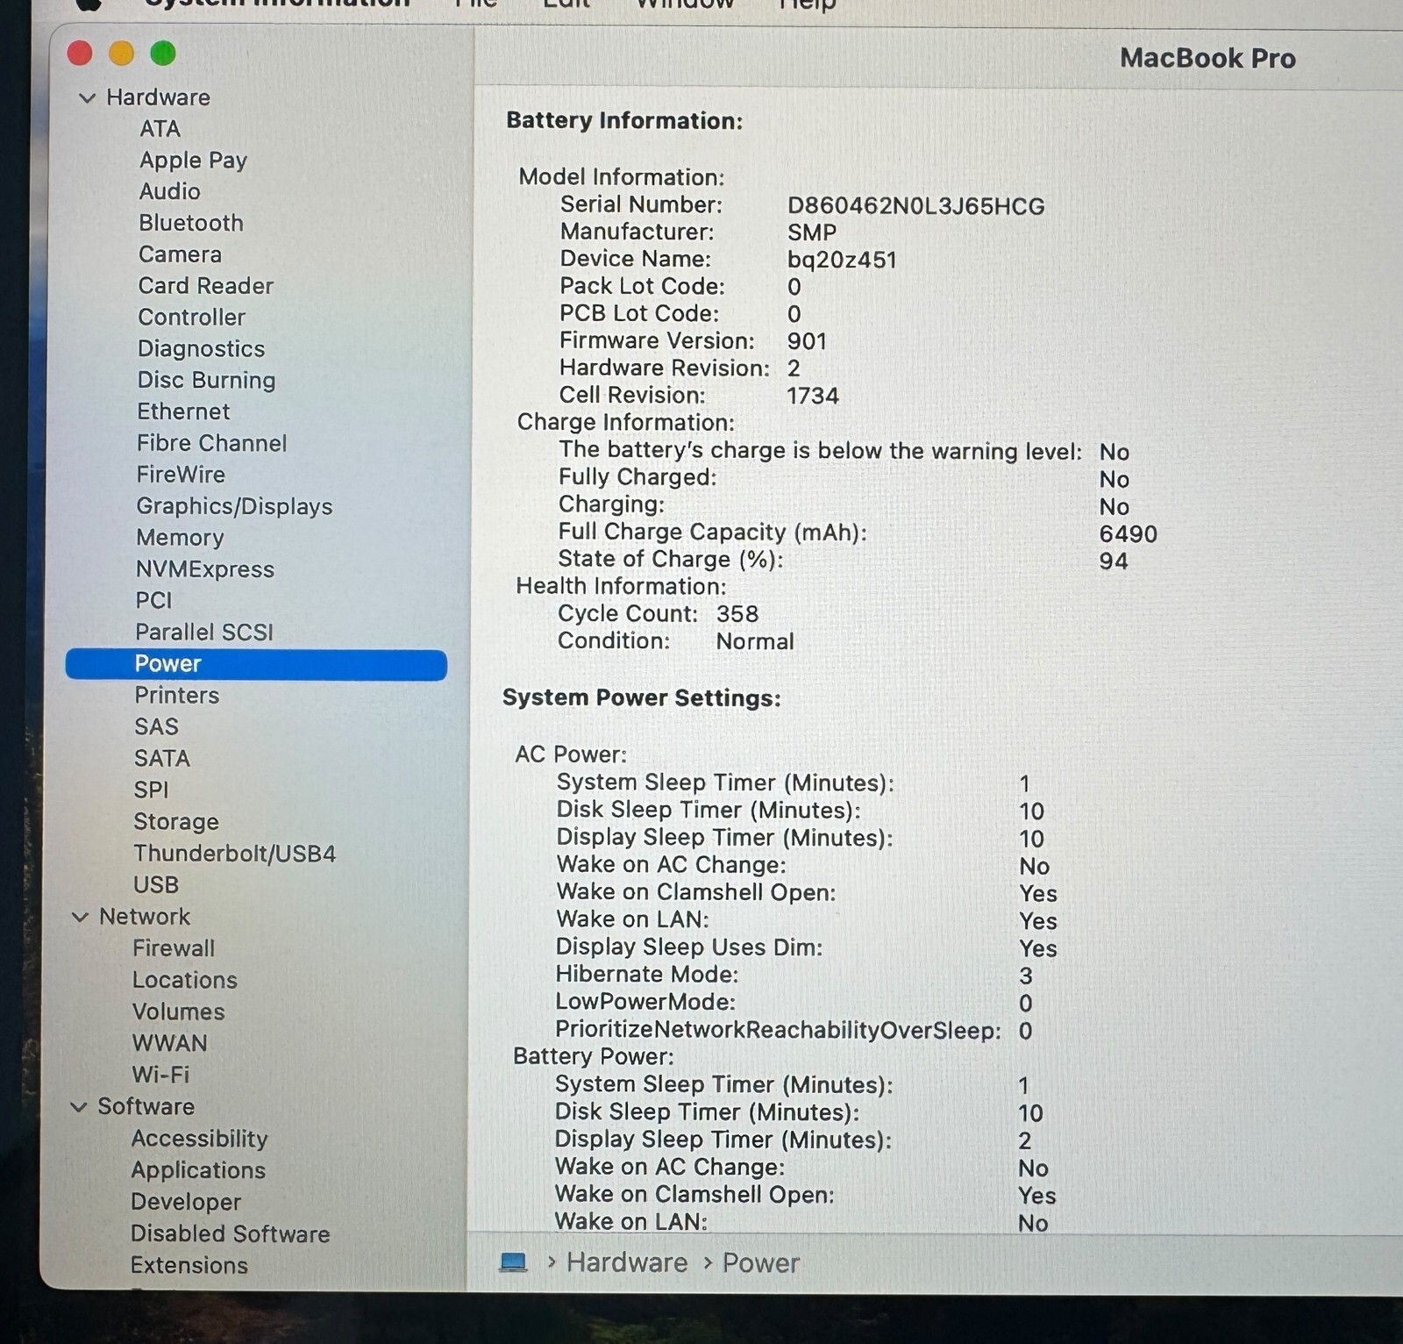Image resolution: width=1403 pixels, height=1344 pixels.
Task: Select Disc Burning in the sidebar
Action: pyautogui.click(x=206, y=381)
